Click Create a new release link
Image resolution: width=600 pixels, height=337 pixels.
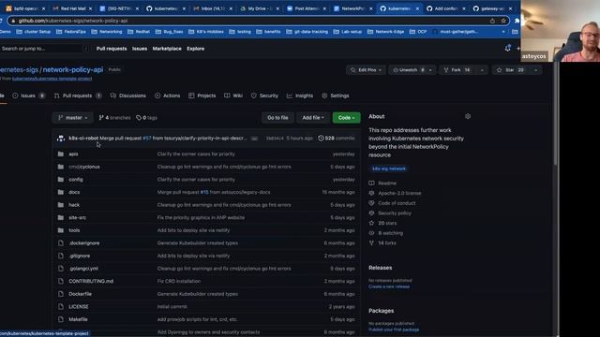click(x=389, y=286)
